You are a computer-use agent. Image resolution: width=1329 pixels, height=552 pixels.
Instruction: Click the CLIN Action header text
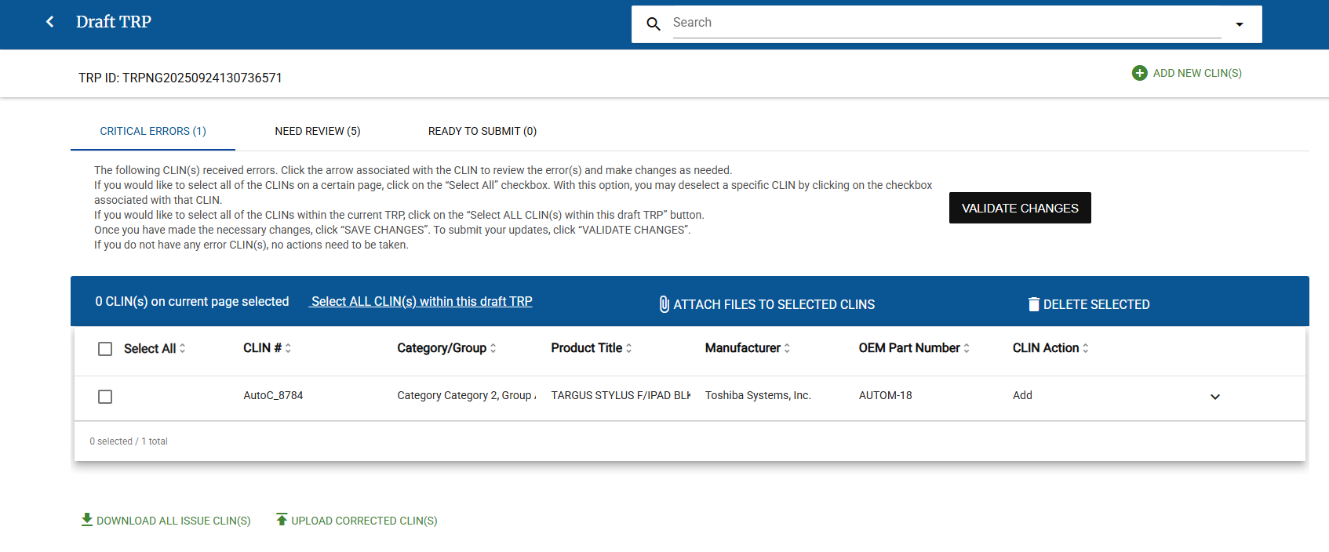coord(1046,348)
